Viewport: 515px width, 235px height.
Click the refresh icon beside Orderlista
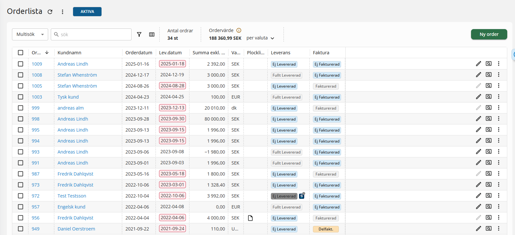(50, 12)
